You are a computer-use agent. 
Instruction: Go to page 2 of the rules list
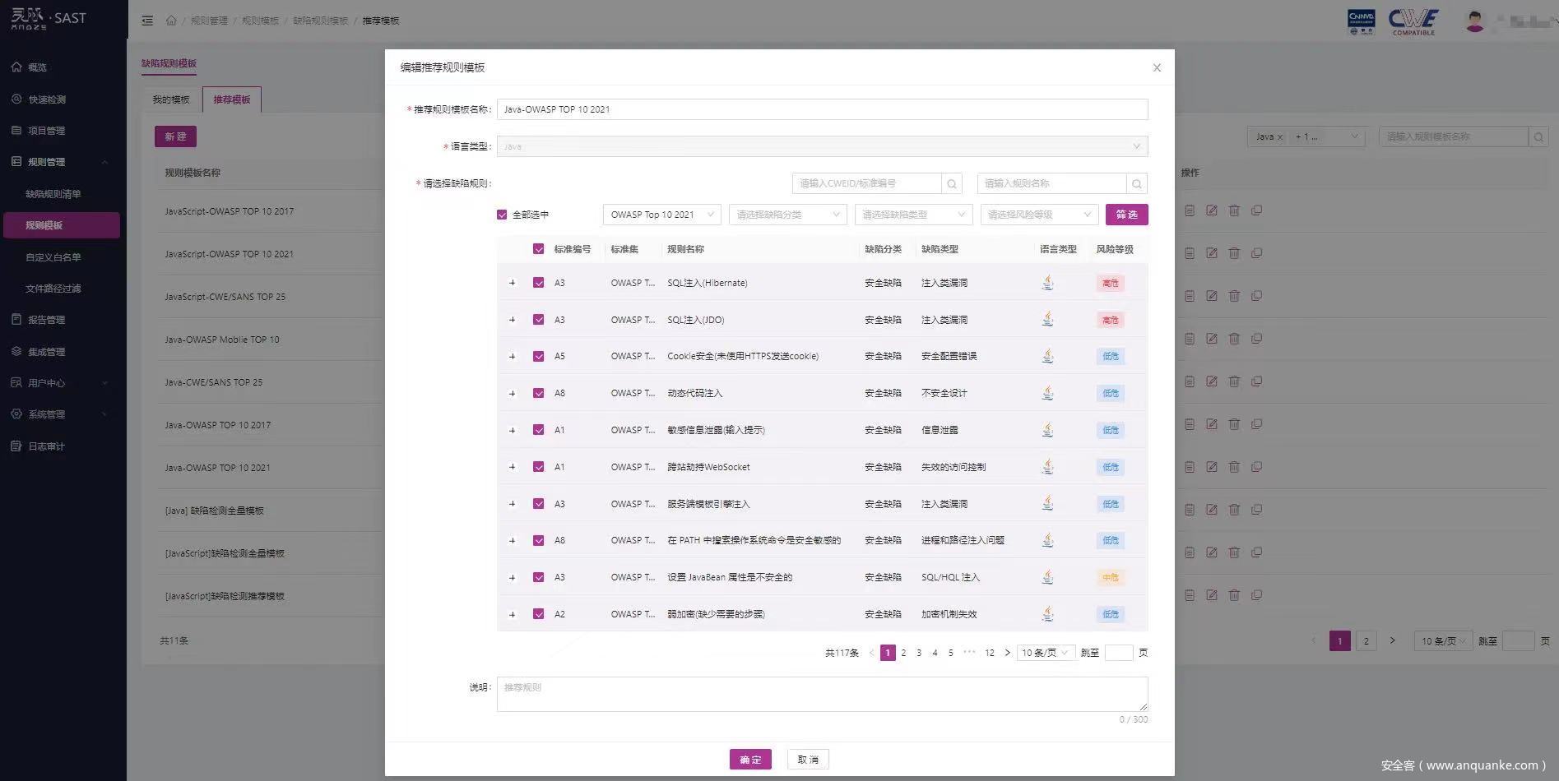pyautogui.click(x=903, y=653)
